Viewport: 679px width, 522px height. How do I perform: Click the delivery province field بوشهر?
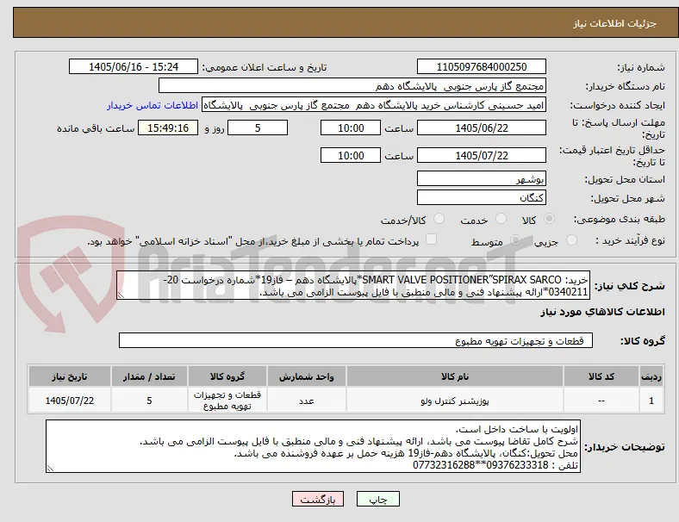[x=481, y=179]
